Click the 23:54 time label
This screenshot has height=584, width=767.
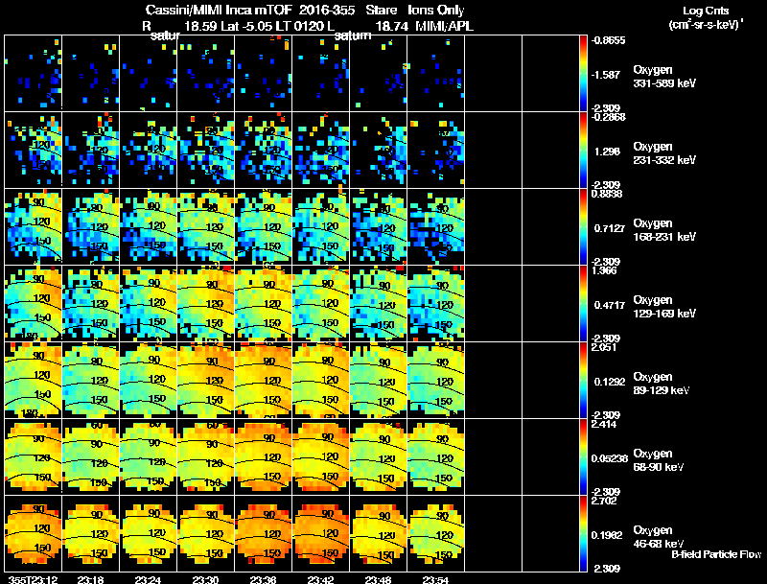(x=435, y=580)
